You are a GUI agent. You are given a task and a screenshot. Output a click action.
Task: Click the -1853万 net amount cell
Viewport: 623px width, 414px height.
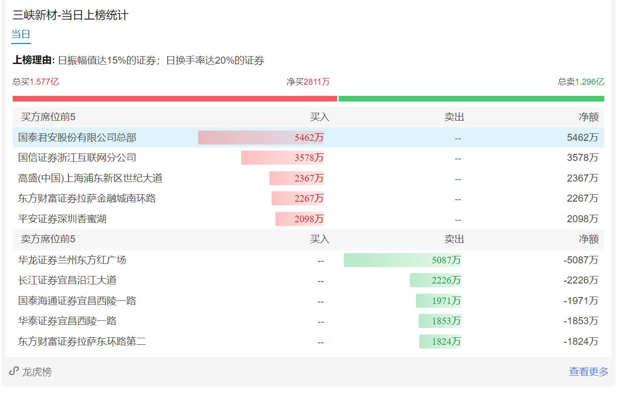581,321
